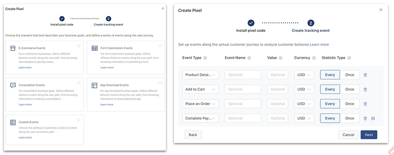Screen dimensions: 394x155
Task: Select the E-Commerce Events radio button
Action: pos(79,46)
